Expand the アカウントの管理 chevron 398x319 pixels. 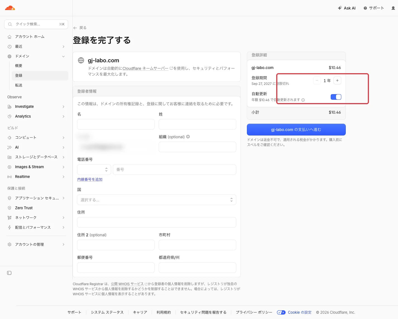63,244
